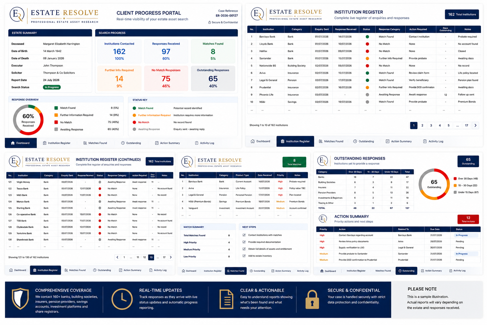The width and height of the screenshot is (487, 325).
Task: Click Dashboard home icon in Institution Register (Continued) panel
Action: (x=11, y=270)
